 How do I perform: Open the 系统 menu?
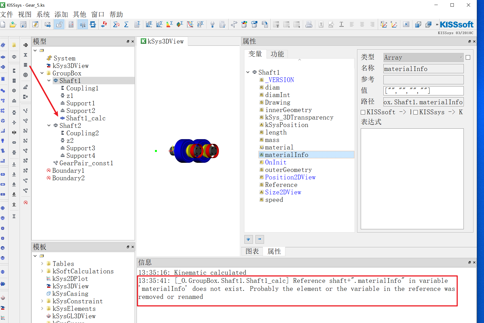[x=43, y=14]
